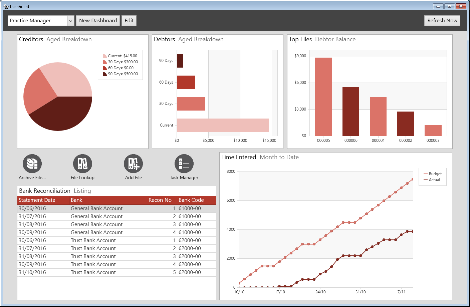Open the File Lookup tool
This screenshot has height=307, width=470.
click(82, 163)
